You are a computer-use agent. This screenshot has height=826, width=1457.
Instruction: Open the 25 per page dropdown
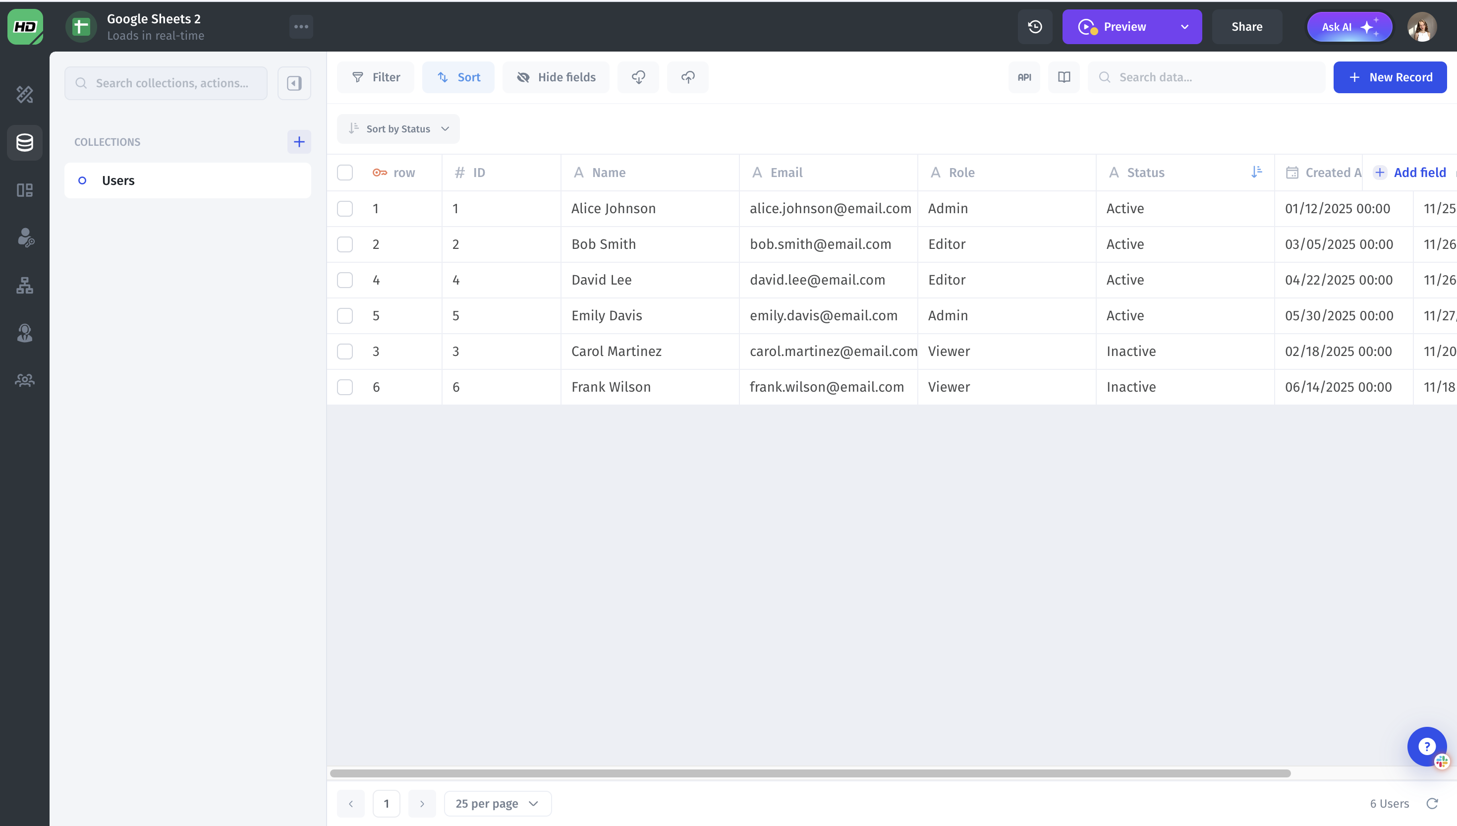(x=497, y=803)
